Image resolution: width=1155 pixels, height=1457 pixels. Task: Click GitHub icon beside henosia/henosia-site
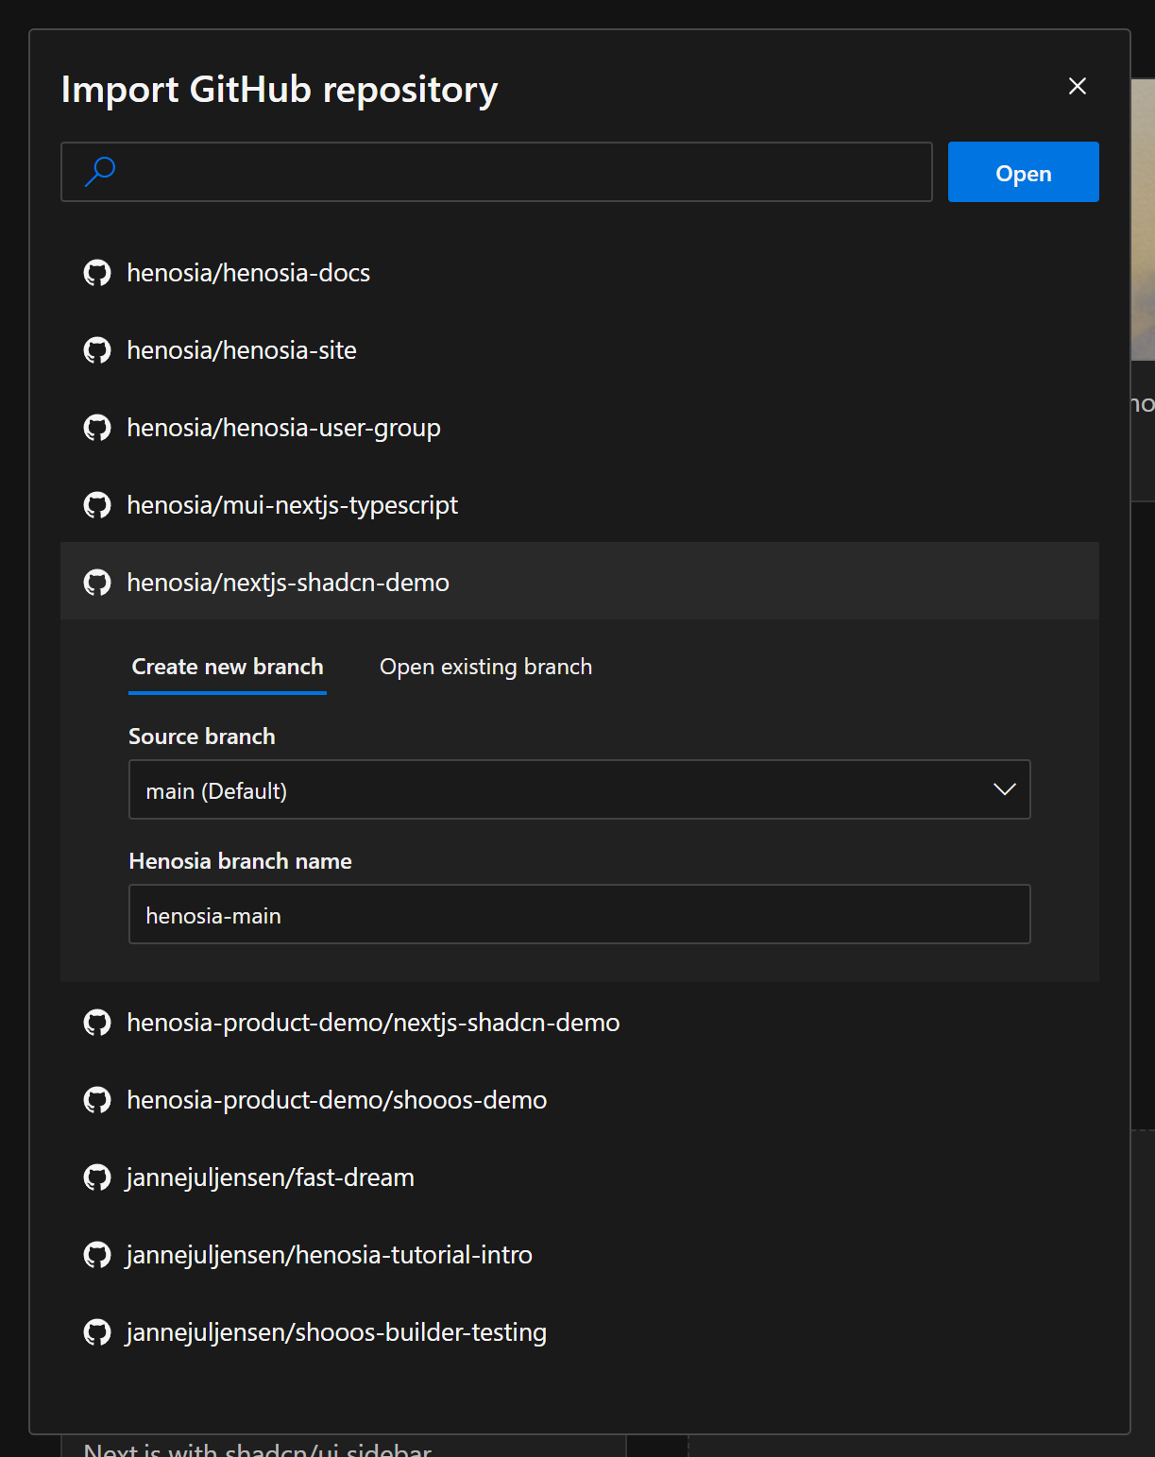tap(97, 350)
